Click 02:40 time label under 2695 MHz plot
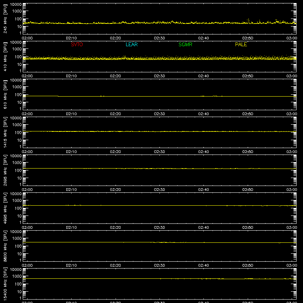303x303 pixels. tap(203, 190)
